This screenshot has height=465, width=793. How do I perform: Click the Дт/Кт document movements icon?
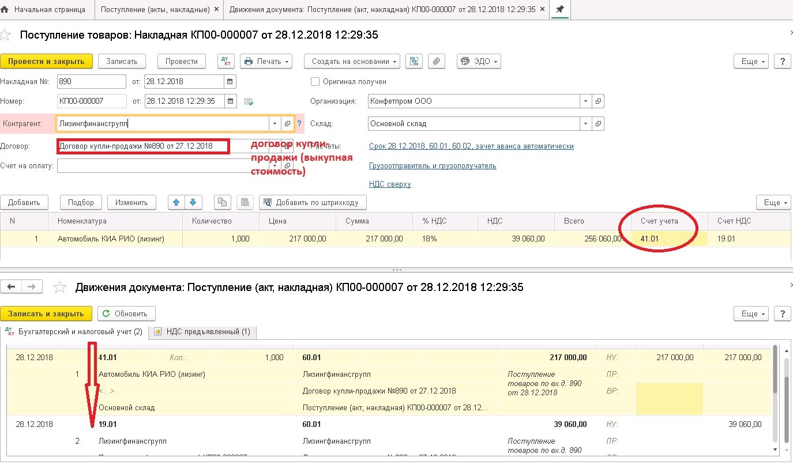226,62
